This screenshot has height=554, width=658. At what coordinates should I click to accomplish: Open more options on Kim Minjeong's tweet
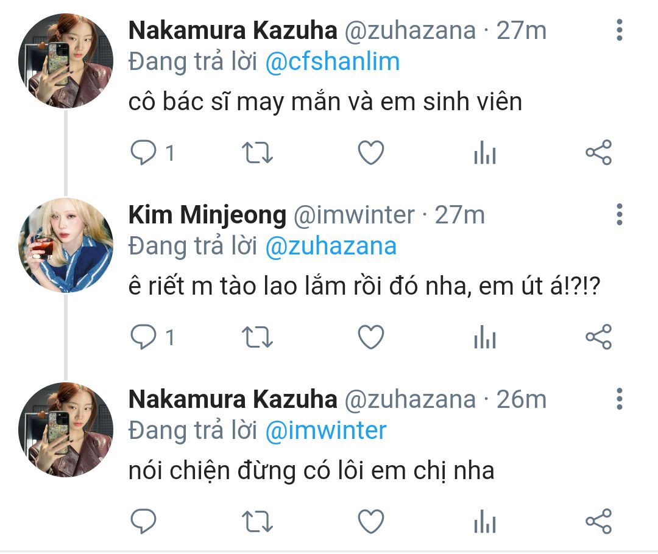pyautogui.click(x=620, y=214)
